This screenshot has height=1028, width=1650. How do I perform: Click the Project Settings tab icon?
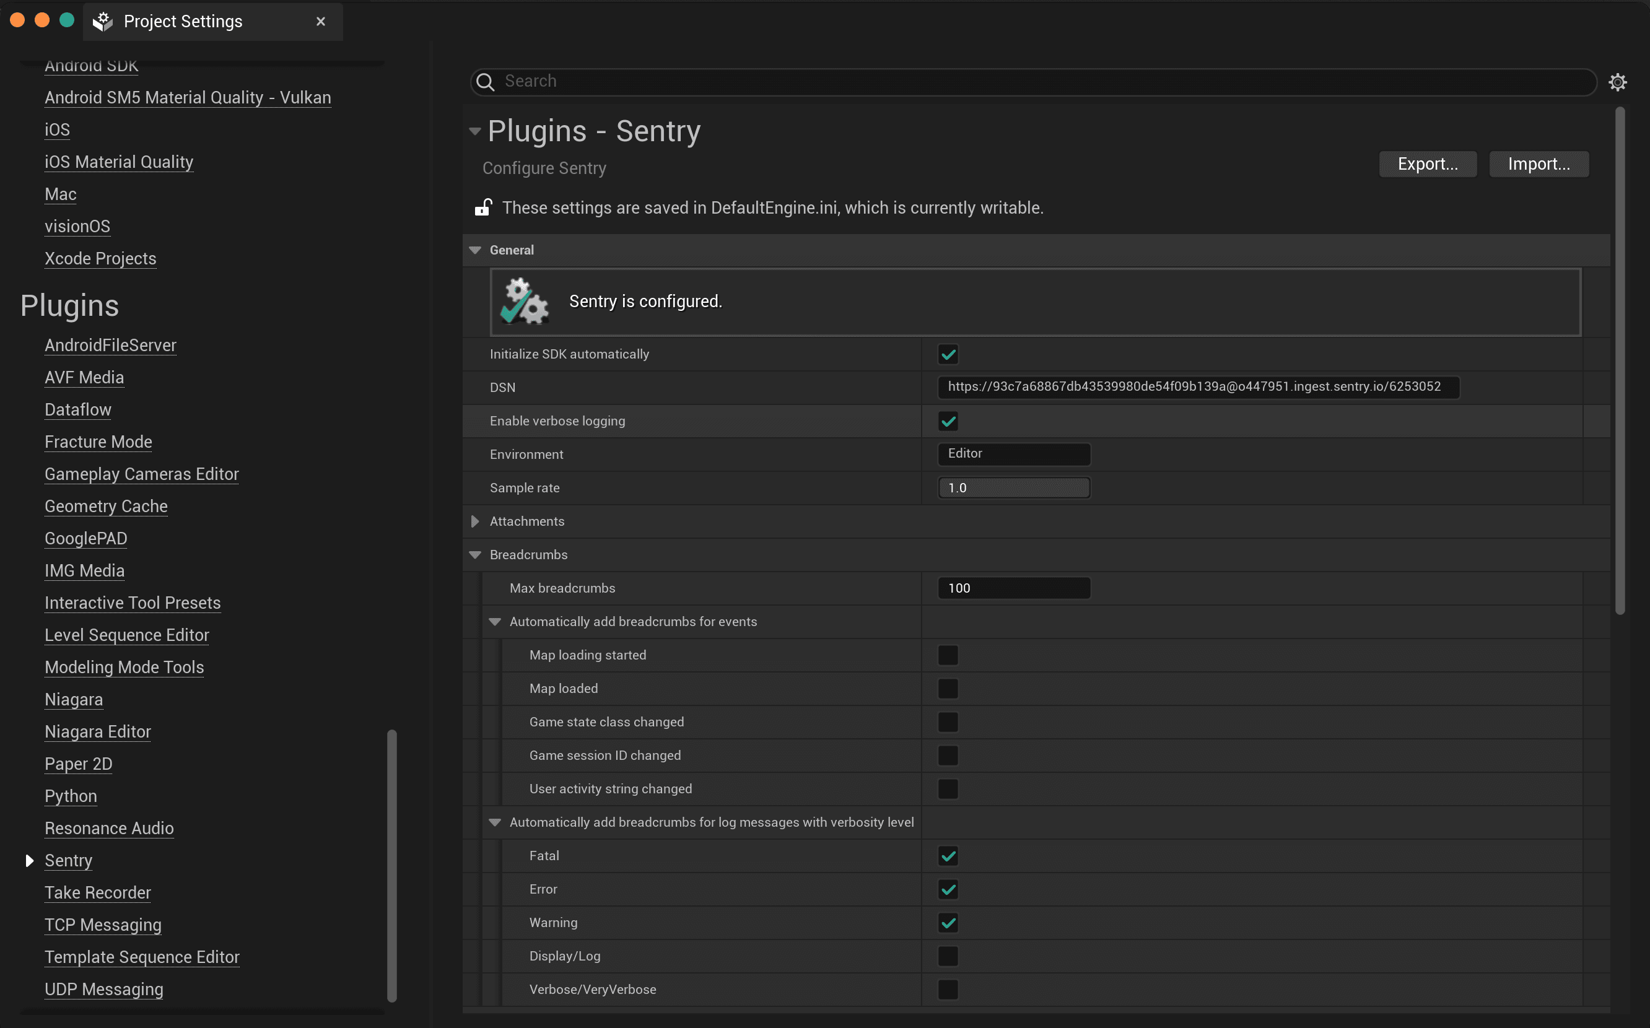click(103, 21)
